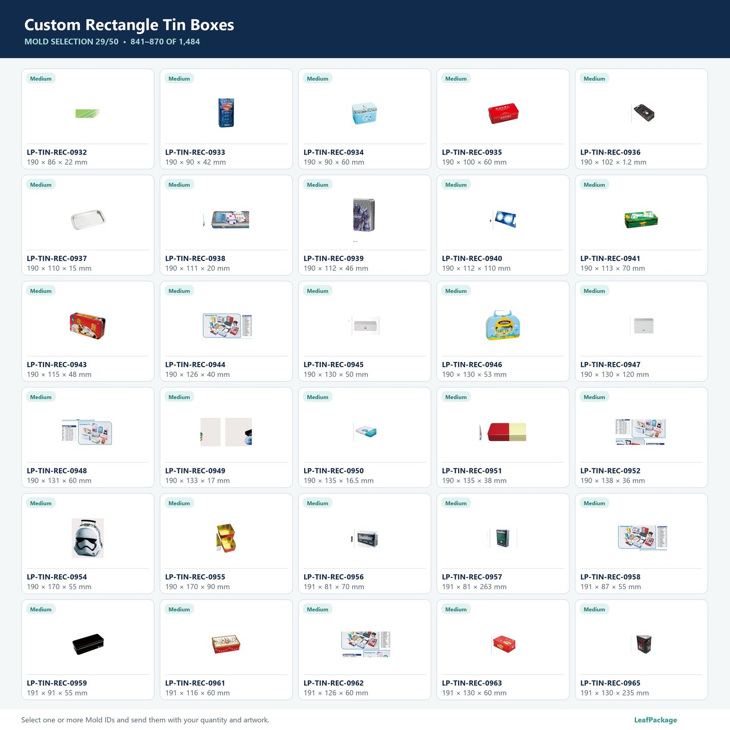
Task: Open the product sheet image LP-TIN-REC-0948
Action: 87,432
